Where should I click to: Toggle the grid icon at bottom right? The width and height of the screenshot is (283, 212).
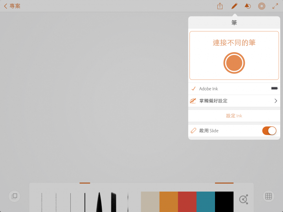pos(268,196)
